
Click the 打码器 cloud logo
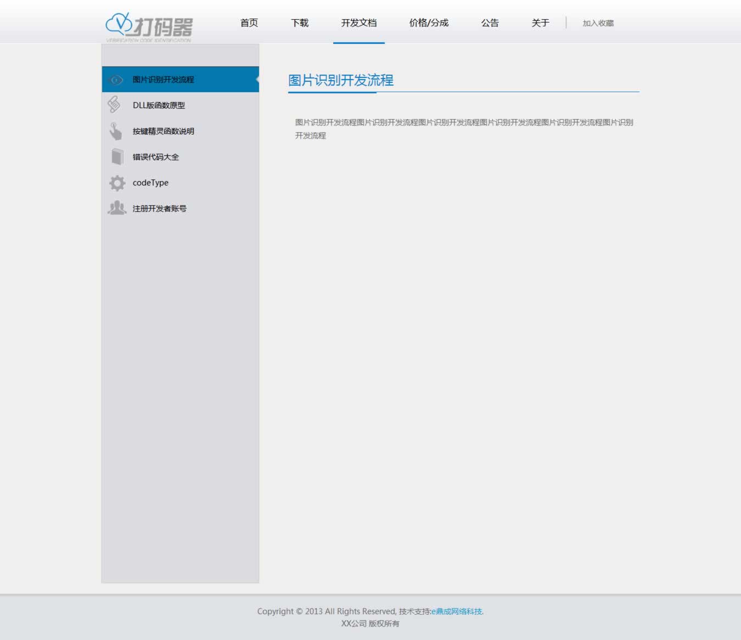(149, 26)
